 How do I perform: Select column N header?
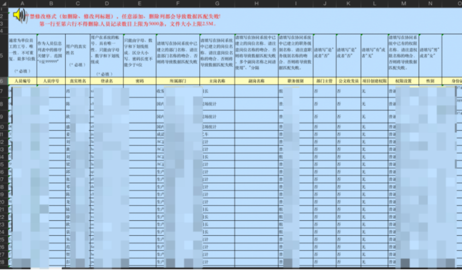(430, 4)
